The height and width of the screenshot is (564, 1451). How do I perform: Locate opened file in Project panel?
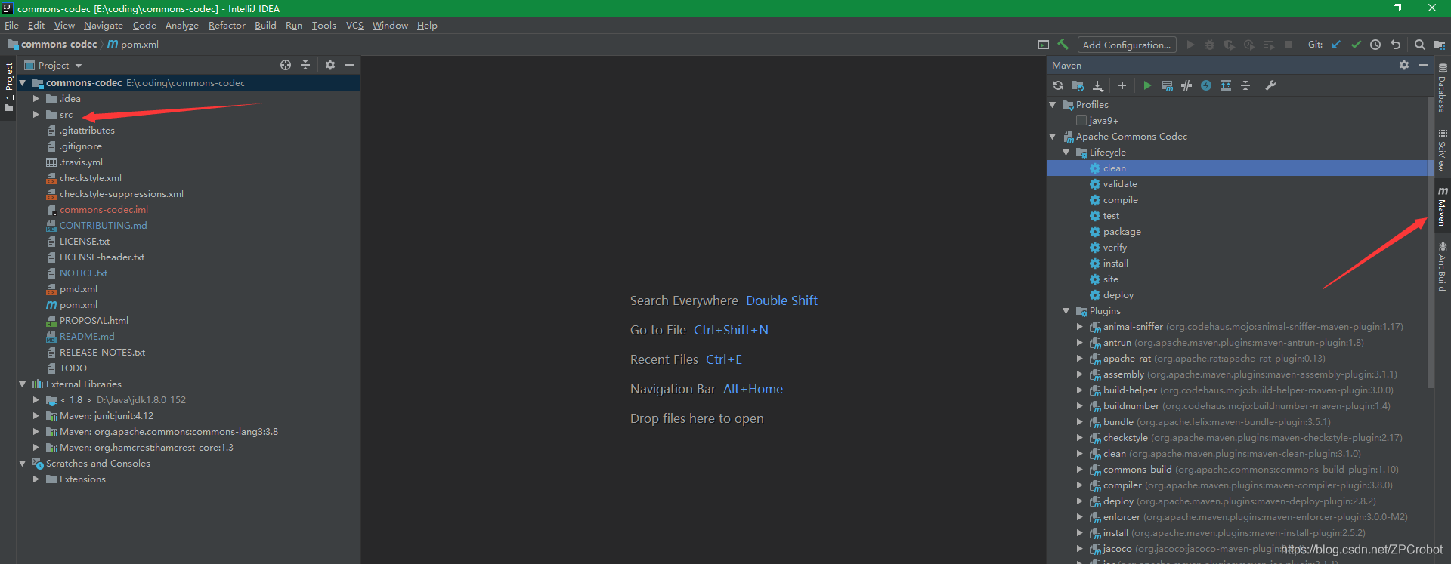click(x=286, y=65)
